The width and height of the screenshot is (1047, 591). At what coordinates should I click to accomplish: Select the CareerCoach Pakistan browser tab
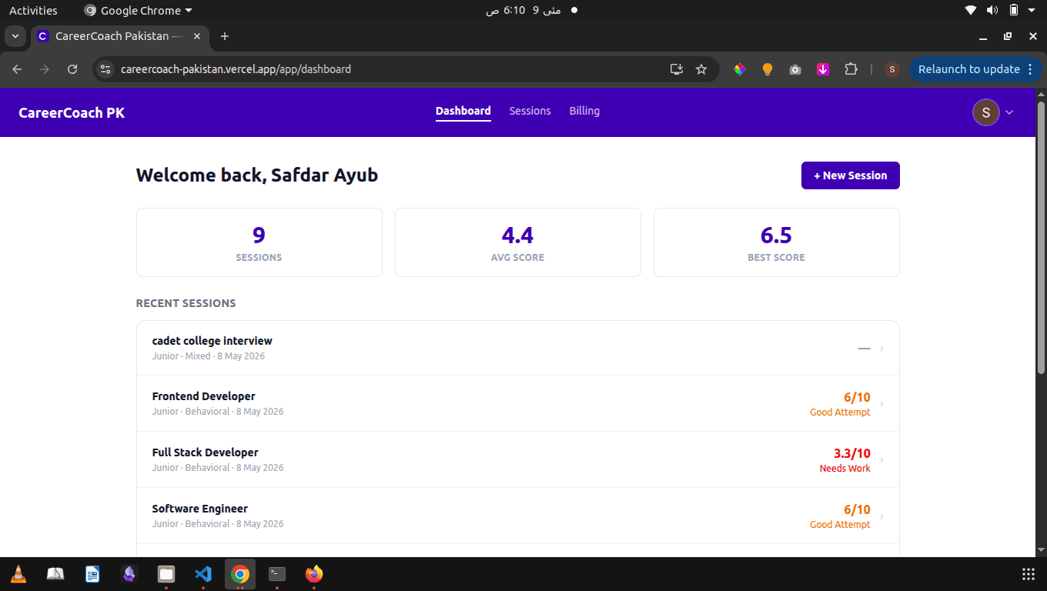point(119,36)
